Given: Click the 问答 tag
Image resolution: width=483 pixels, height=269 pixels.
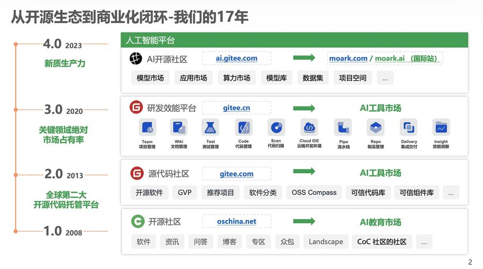Looking at the screenshot, I should [x=201, y=242].
